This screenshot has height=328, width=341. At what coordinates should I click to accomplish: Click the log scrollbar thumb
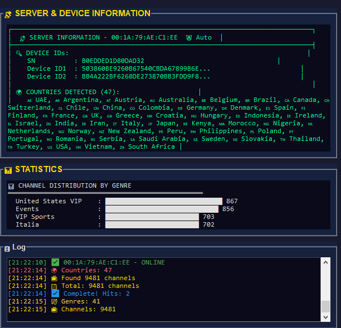[x=325, y=306]
